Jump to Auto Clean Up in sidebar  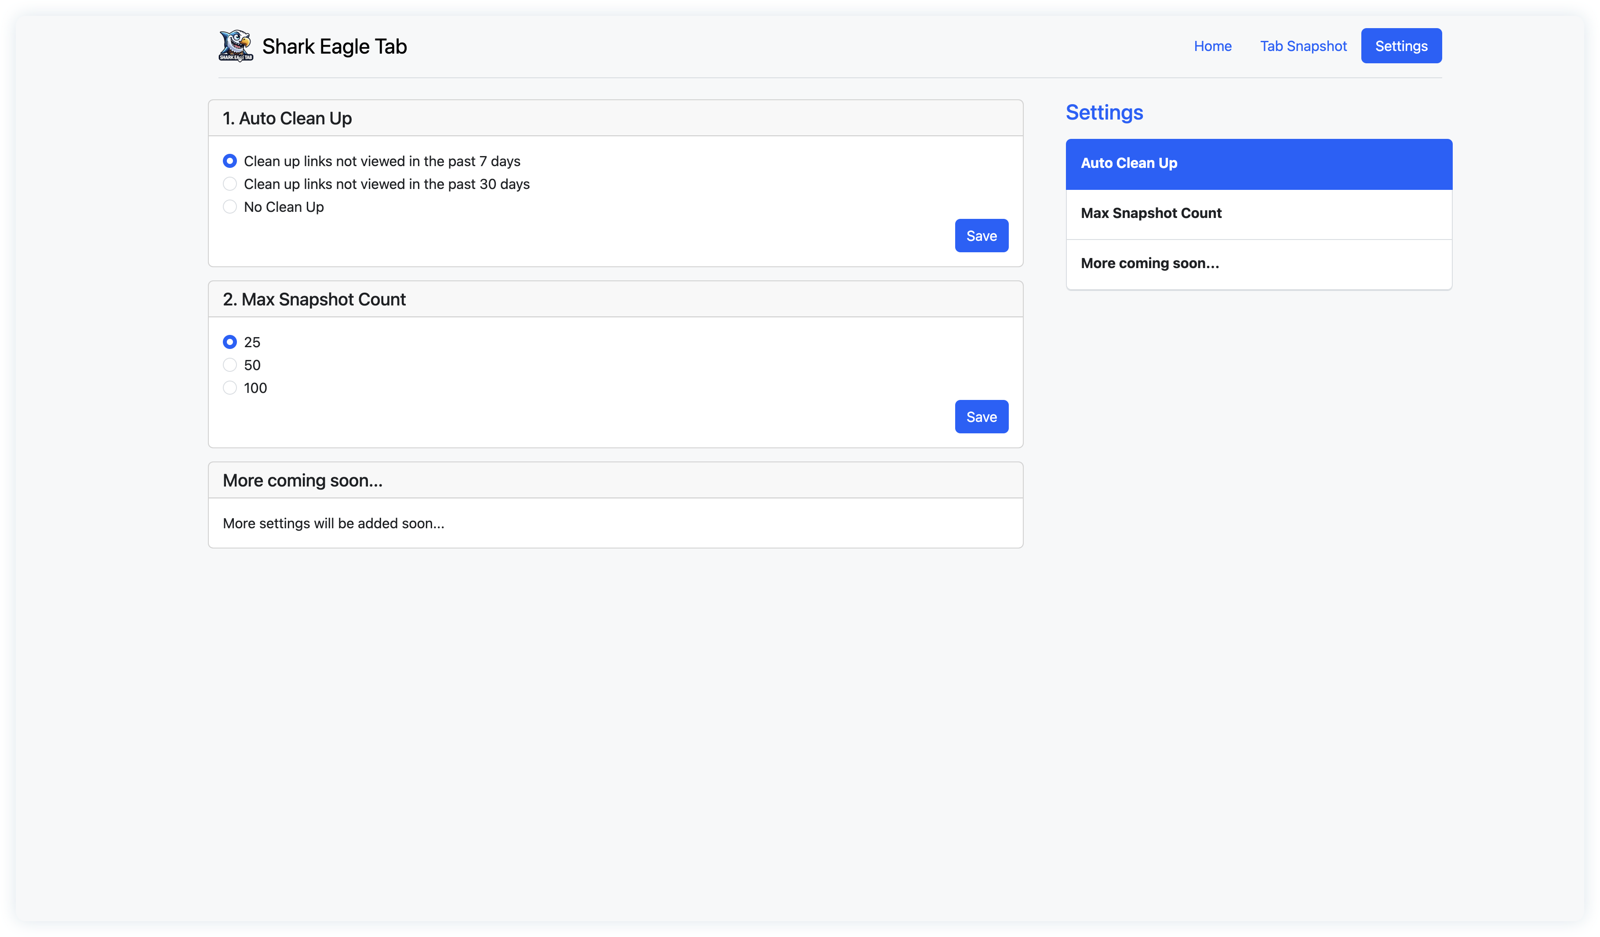(x=1258, y=163)
